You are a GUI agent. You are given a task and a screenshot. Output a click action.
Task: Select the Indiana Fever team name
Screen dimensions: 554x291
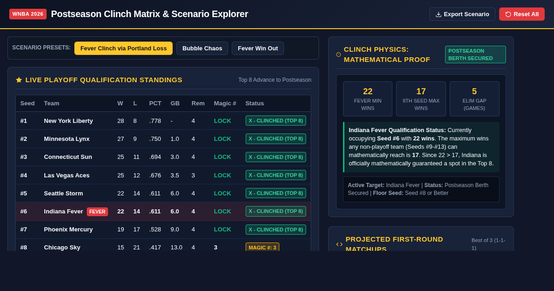(63, 212)
